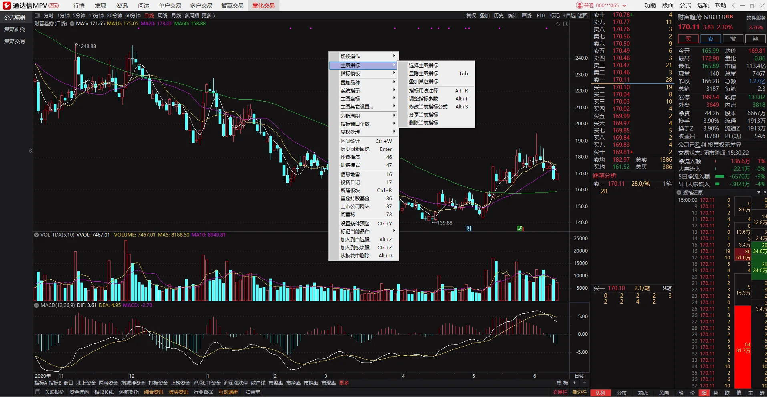Open the VOL-TDX indicator dropdown circle icon

click(x=36, y=235)
